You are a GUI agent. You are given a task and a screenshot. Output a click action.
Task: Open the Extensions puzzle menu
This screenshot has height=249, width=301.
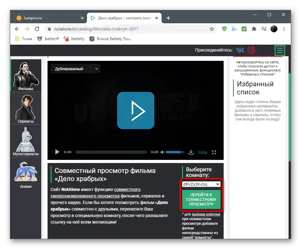click(x=254, y=29)
